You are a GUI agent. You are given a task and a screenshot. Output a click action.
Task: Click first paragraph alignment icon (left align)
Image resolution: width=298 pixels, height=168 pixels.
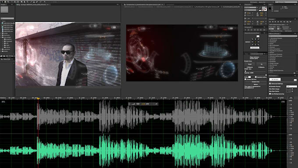(246, 30)
